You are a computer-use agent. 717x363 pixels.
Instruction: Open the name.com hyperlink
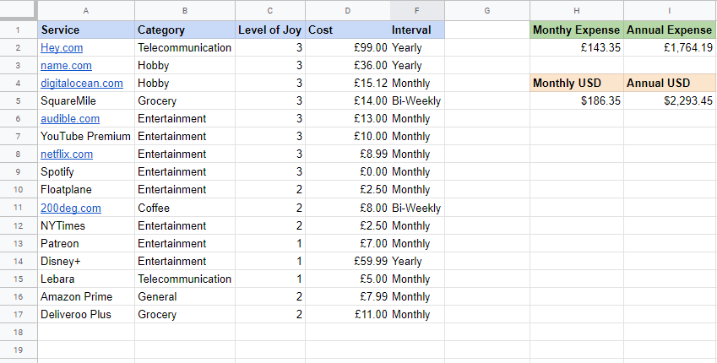pyautogui.click(x=67, y=66)
